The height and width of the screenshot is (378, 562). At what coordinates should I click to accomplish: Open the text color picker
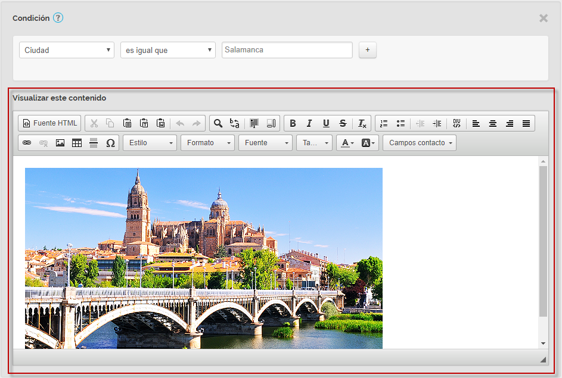(x=347, y=143)
